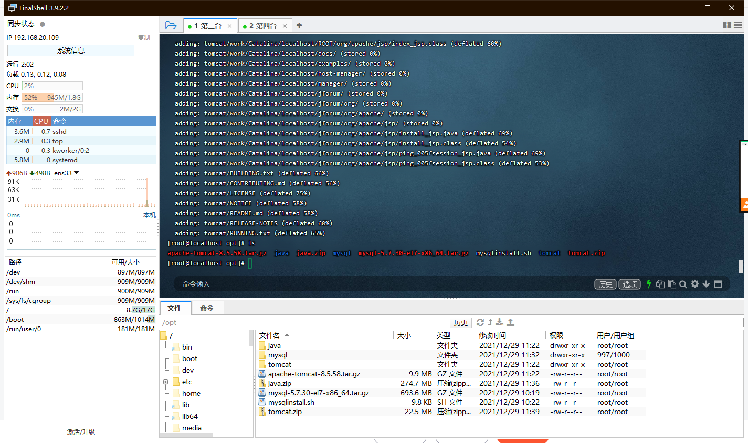Sort files by clicking 文件名 column header
748x443 pixels.
coord(271,335)
